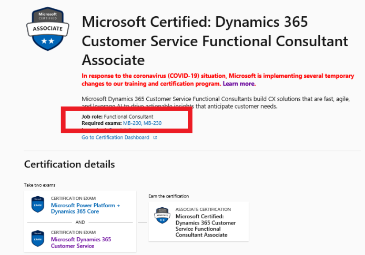Go to Certification Dashboard link
The height and width of the screenshot is (255, 365).
115,137
